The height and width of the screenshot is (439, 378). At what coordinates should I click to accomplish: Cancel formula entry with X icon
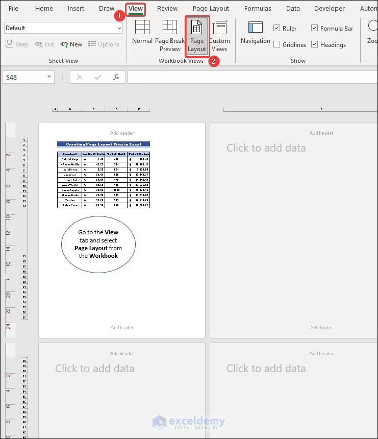[x=80, y=77]
